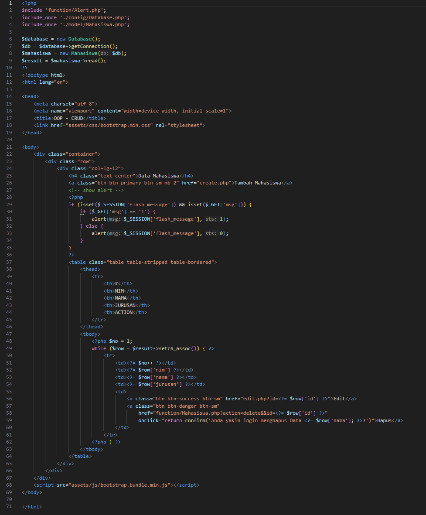Click the closing </html> tag
This screenshot has height=515, width=426.
click(x=32, y=507)
